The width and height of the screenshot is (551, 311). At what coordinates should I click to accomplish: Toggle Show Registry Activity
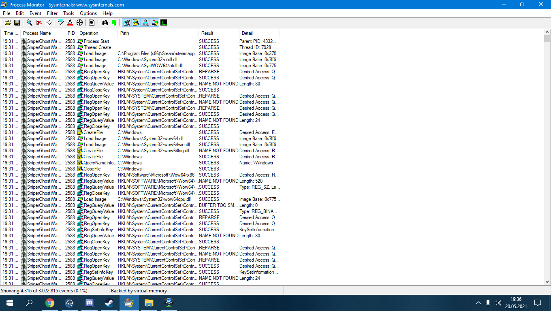[x=126, y=23]
